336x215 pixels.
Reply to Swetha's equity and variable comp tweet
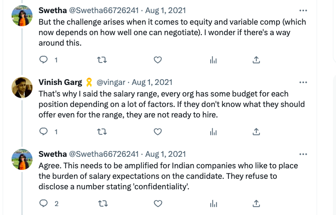tap(44, 60)
